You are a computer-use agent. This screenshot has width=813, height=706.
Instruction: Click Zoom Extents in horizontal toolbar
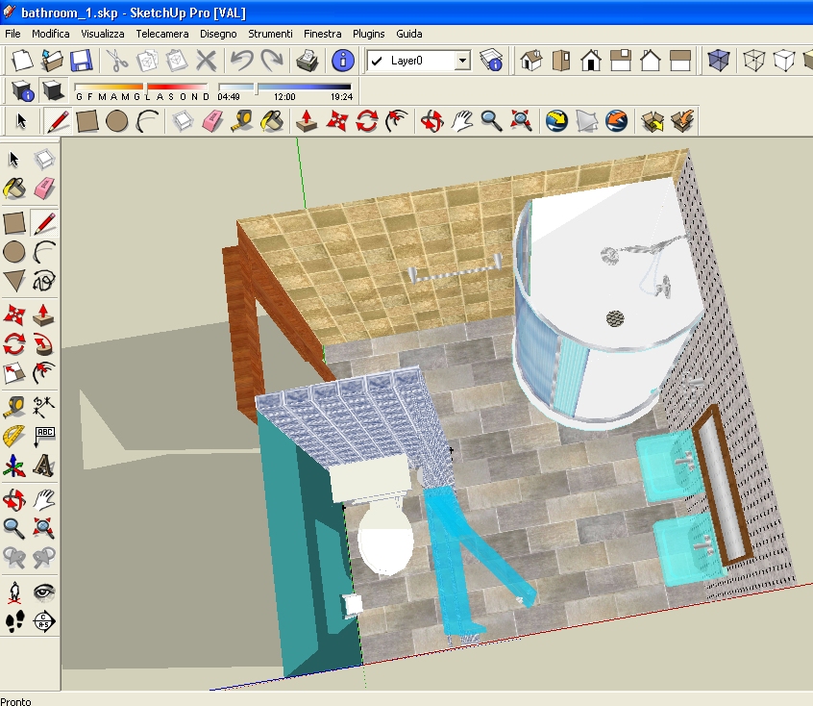521,121
